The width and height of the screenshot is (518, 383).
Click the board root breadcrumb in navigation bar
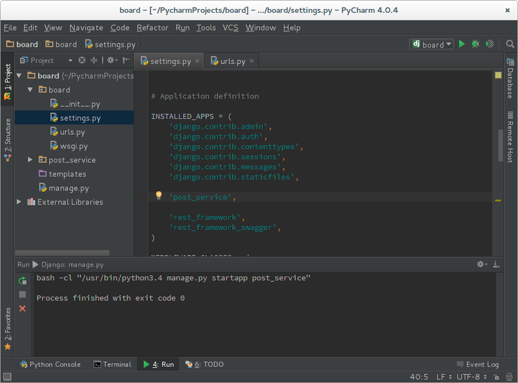point(22,44)
